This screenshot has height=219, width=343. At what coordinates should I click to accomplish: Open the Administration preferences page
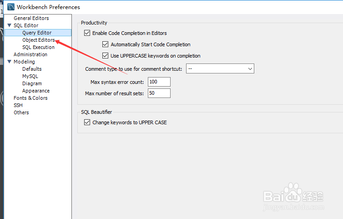pyautogui.click(x=30, y=54)
